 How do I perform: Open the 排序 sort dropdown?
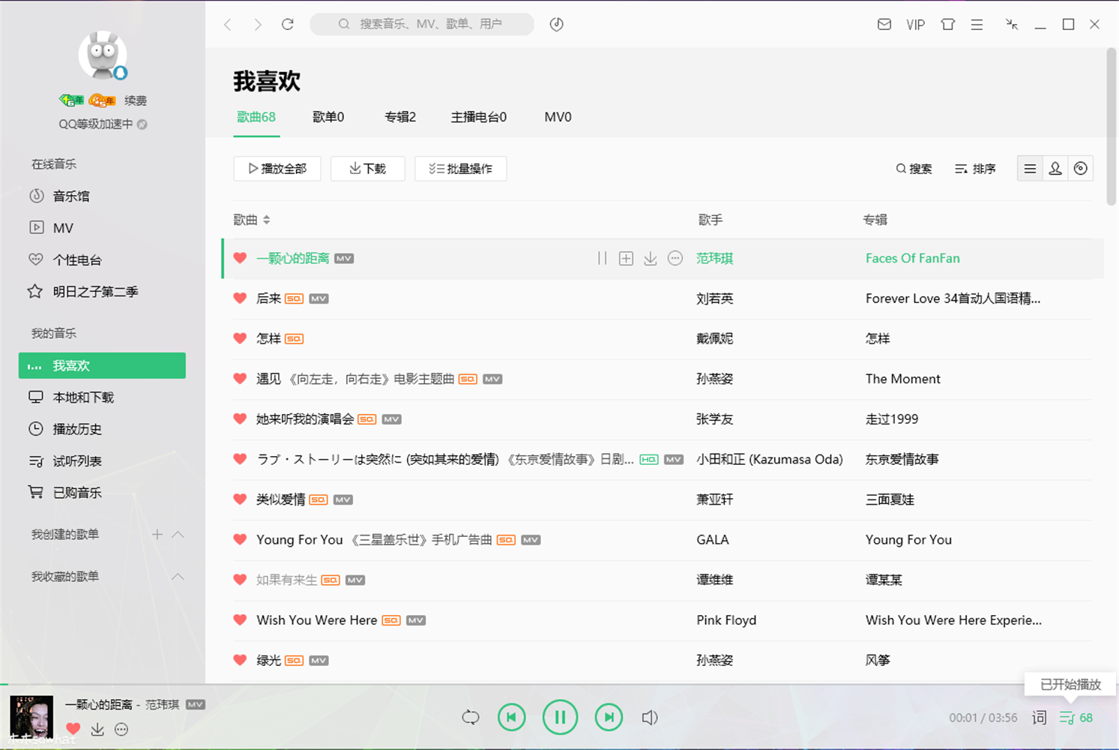click(975, 169)
